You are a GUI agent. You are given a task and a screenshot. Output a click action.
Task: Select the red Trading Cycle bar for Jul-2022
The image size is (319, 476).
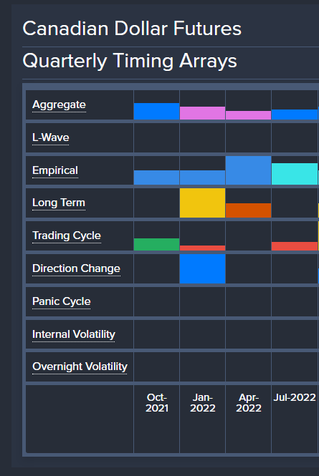pyautogui.click(x=295, y=246)
